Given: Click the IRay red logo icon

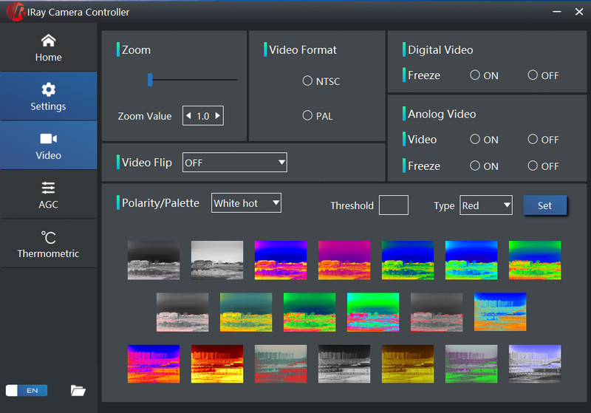Looking at the screenshot, I should [15, 12].
